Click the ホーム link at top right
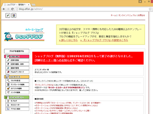Screen dimensions: 153x114 [114, 16]
